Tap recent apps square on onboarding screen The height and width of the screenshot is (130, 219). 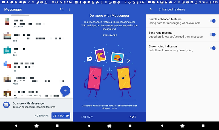click(130, 126)
